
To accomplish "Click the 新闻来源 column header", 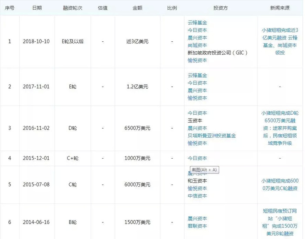I will coord(280,8).
